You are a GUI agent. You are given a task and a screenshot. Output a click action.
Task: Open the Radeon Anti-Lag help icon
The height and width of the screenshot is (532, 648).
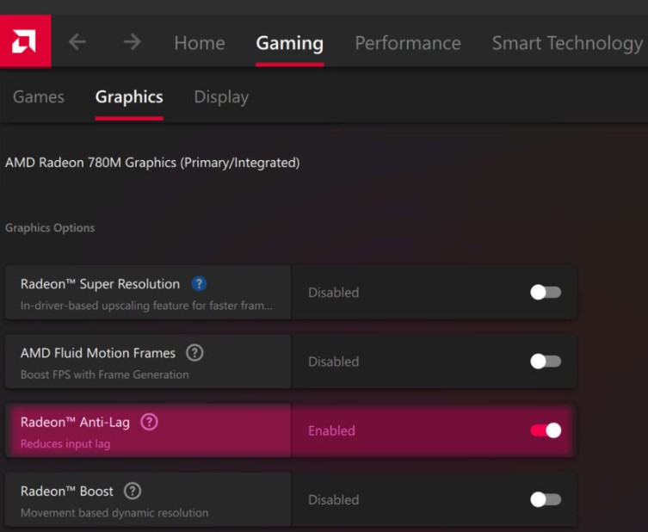pos(149,422)
